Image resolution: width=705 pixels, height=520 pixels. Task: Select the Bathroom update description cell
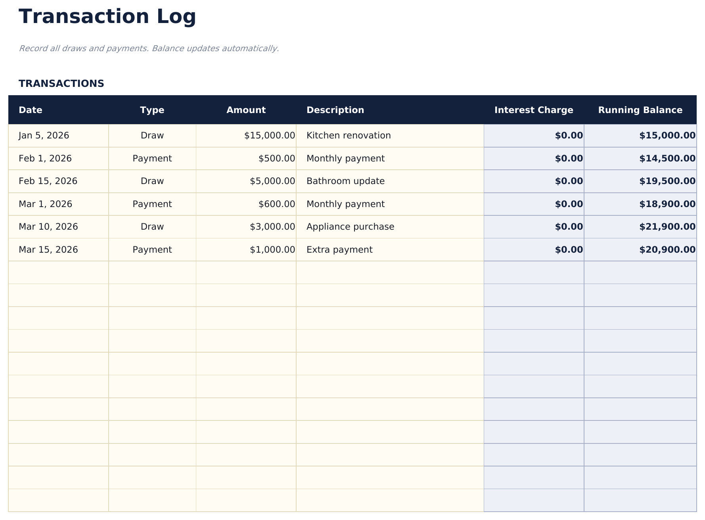tap(345, 181)
